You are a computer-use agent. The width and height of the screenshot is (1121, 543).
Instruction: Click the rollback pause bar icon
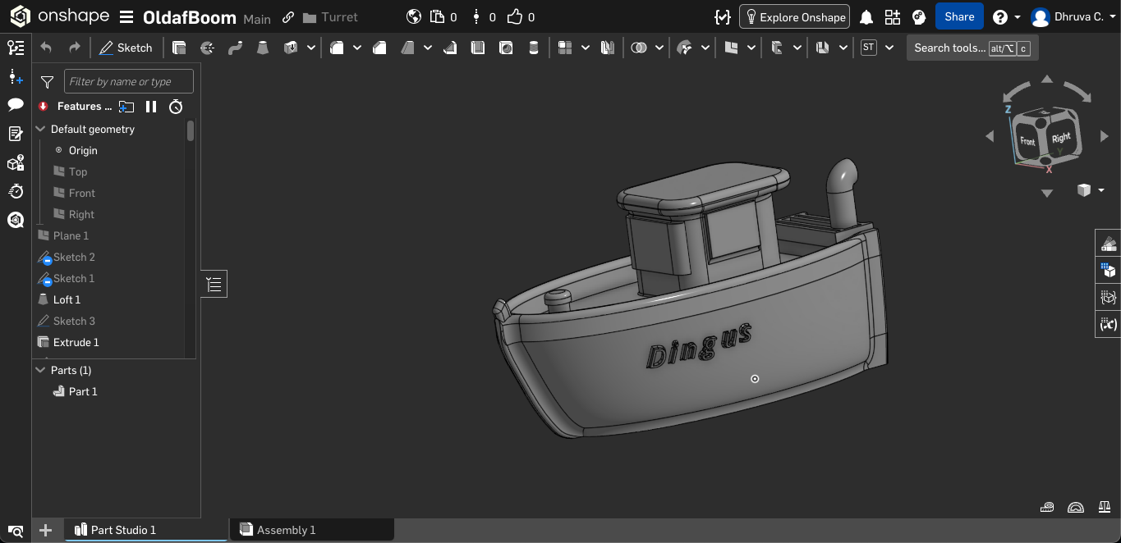[151, 107]
